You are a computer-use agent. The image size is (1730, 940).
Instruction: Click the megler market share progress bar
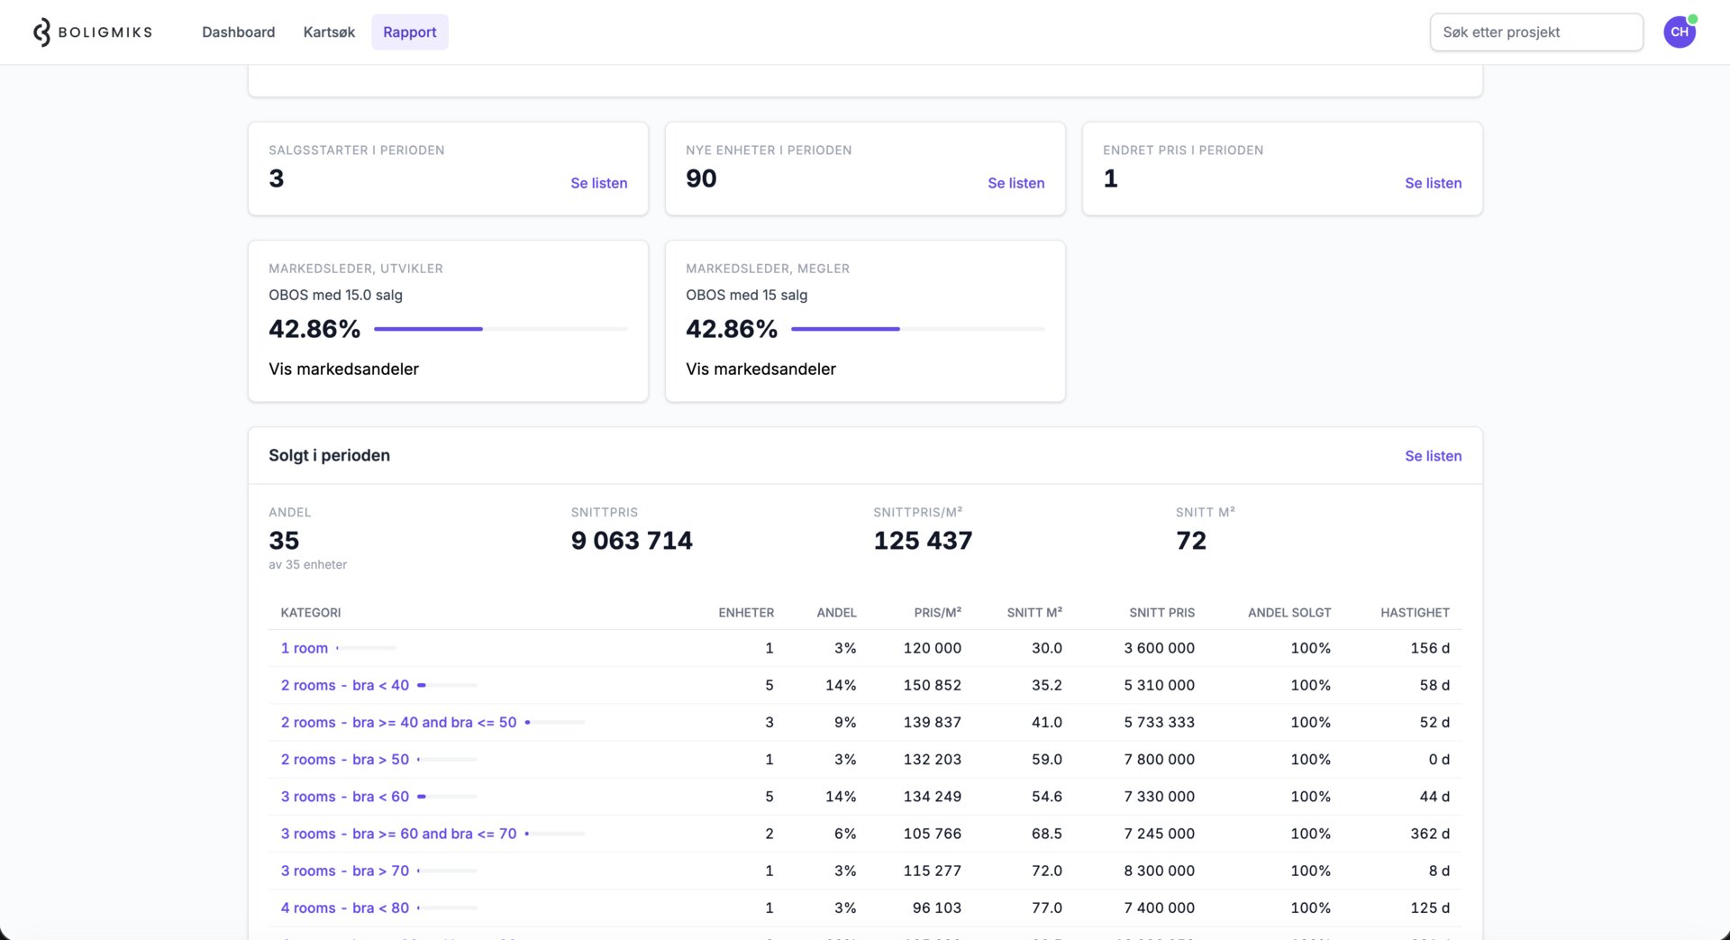click(x=917, y=329)
